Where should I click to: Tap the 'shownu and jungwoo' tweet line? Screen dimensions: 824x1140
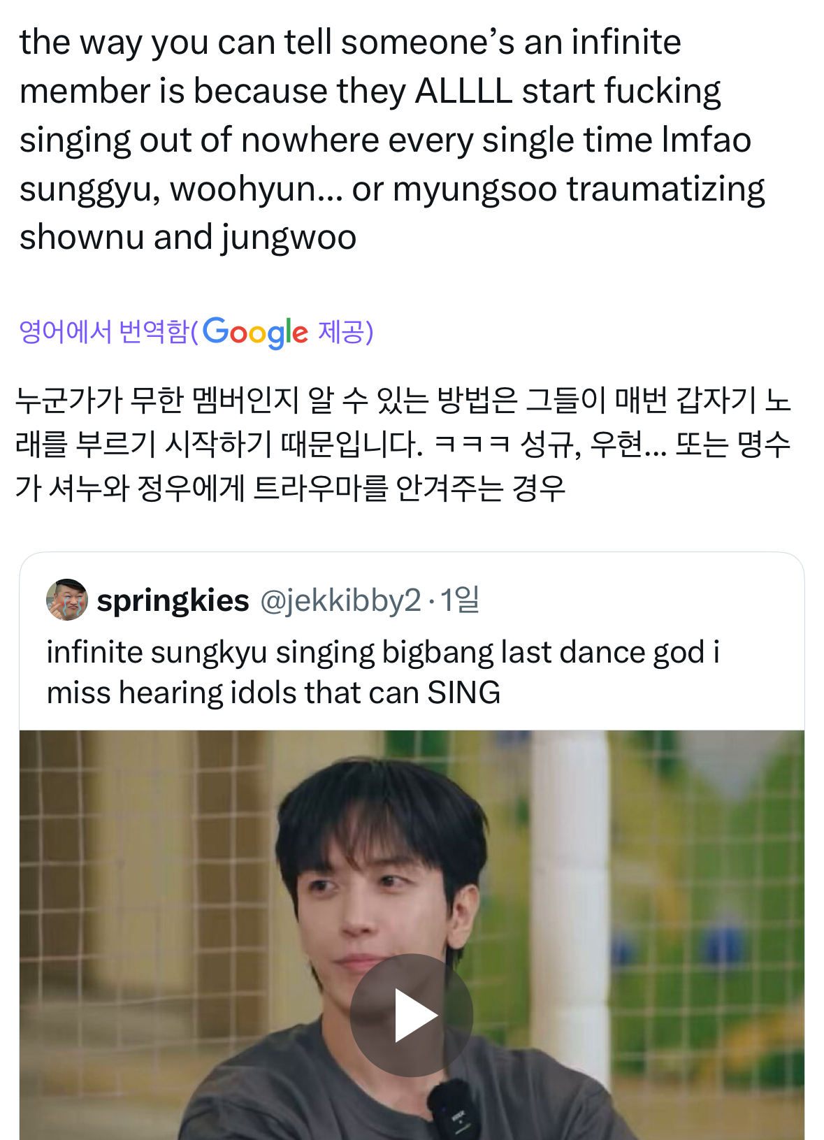tap(188, 238)
